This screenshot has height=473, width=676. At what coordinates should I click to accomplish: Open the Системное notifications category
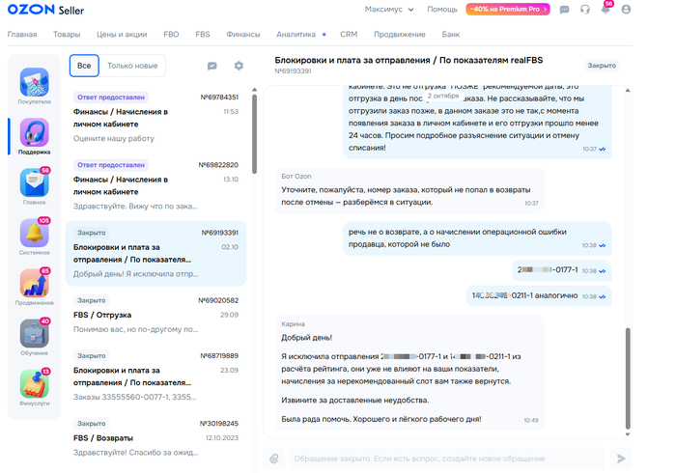pyautogui.click(x=35, y=236)
